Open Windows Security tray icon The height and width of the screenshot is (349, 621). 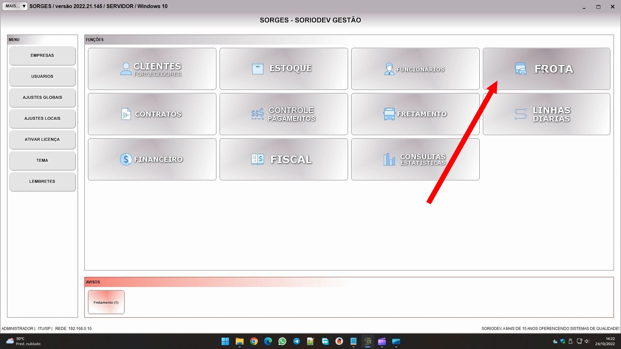click(x=563, y=341)
